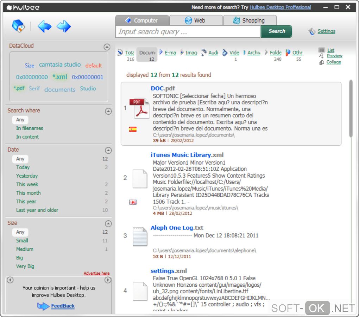Select Last year and older filter
Screen dimensions: 359x317
click(37, 210)
